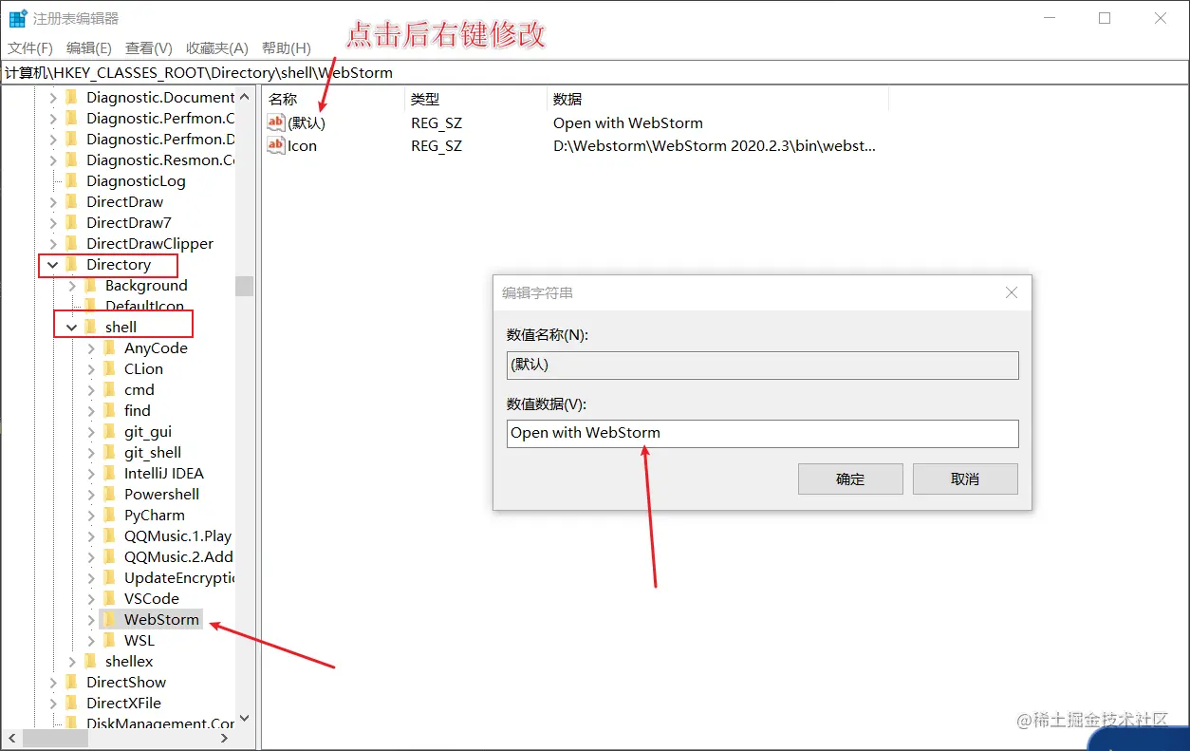Click the folder icon next to PyCharm
This screenshot has width=1190, height=751.
pos(110,515)
